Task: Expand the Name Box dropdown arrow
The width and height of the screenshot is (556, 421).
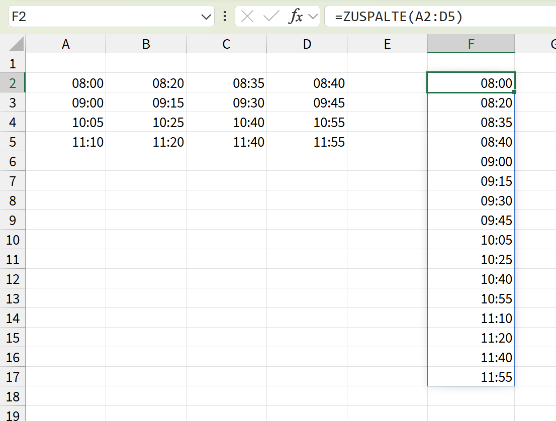Action: (206, 17)
